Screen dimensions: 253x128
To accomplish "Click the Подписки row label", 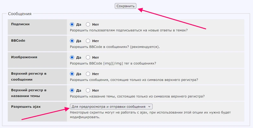I will point(20,24).
